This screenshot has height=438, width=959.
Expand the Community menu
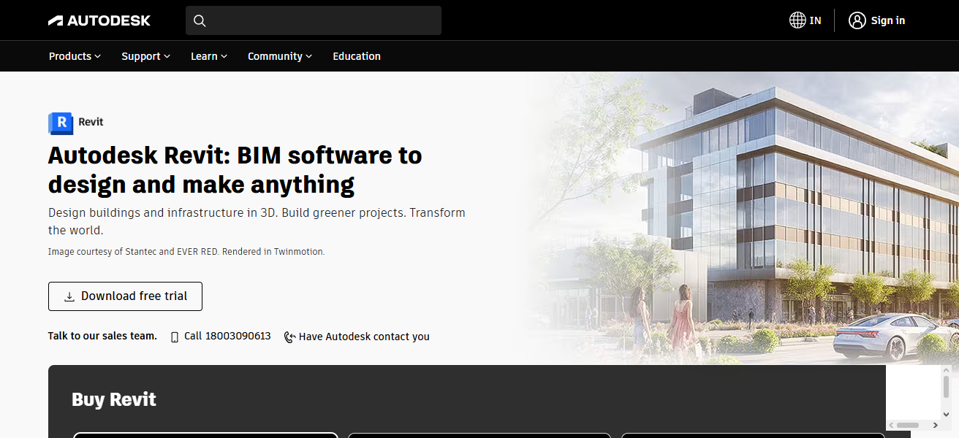280,56
